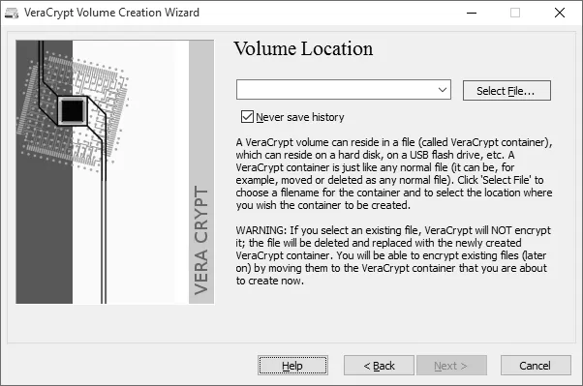Screen dimensions: 583x386
Task: Click inside the volume path text field
Action: tap(336, 90)
